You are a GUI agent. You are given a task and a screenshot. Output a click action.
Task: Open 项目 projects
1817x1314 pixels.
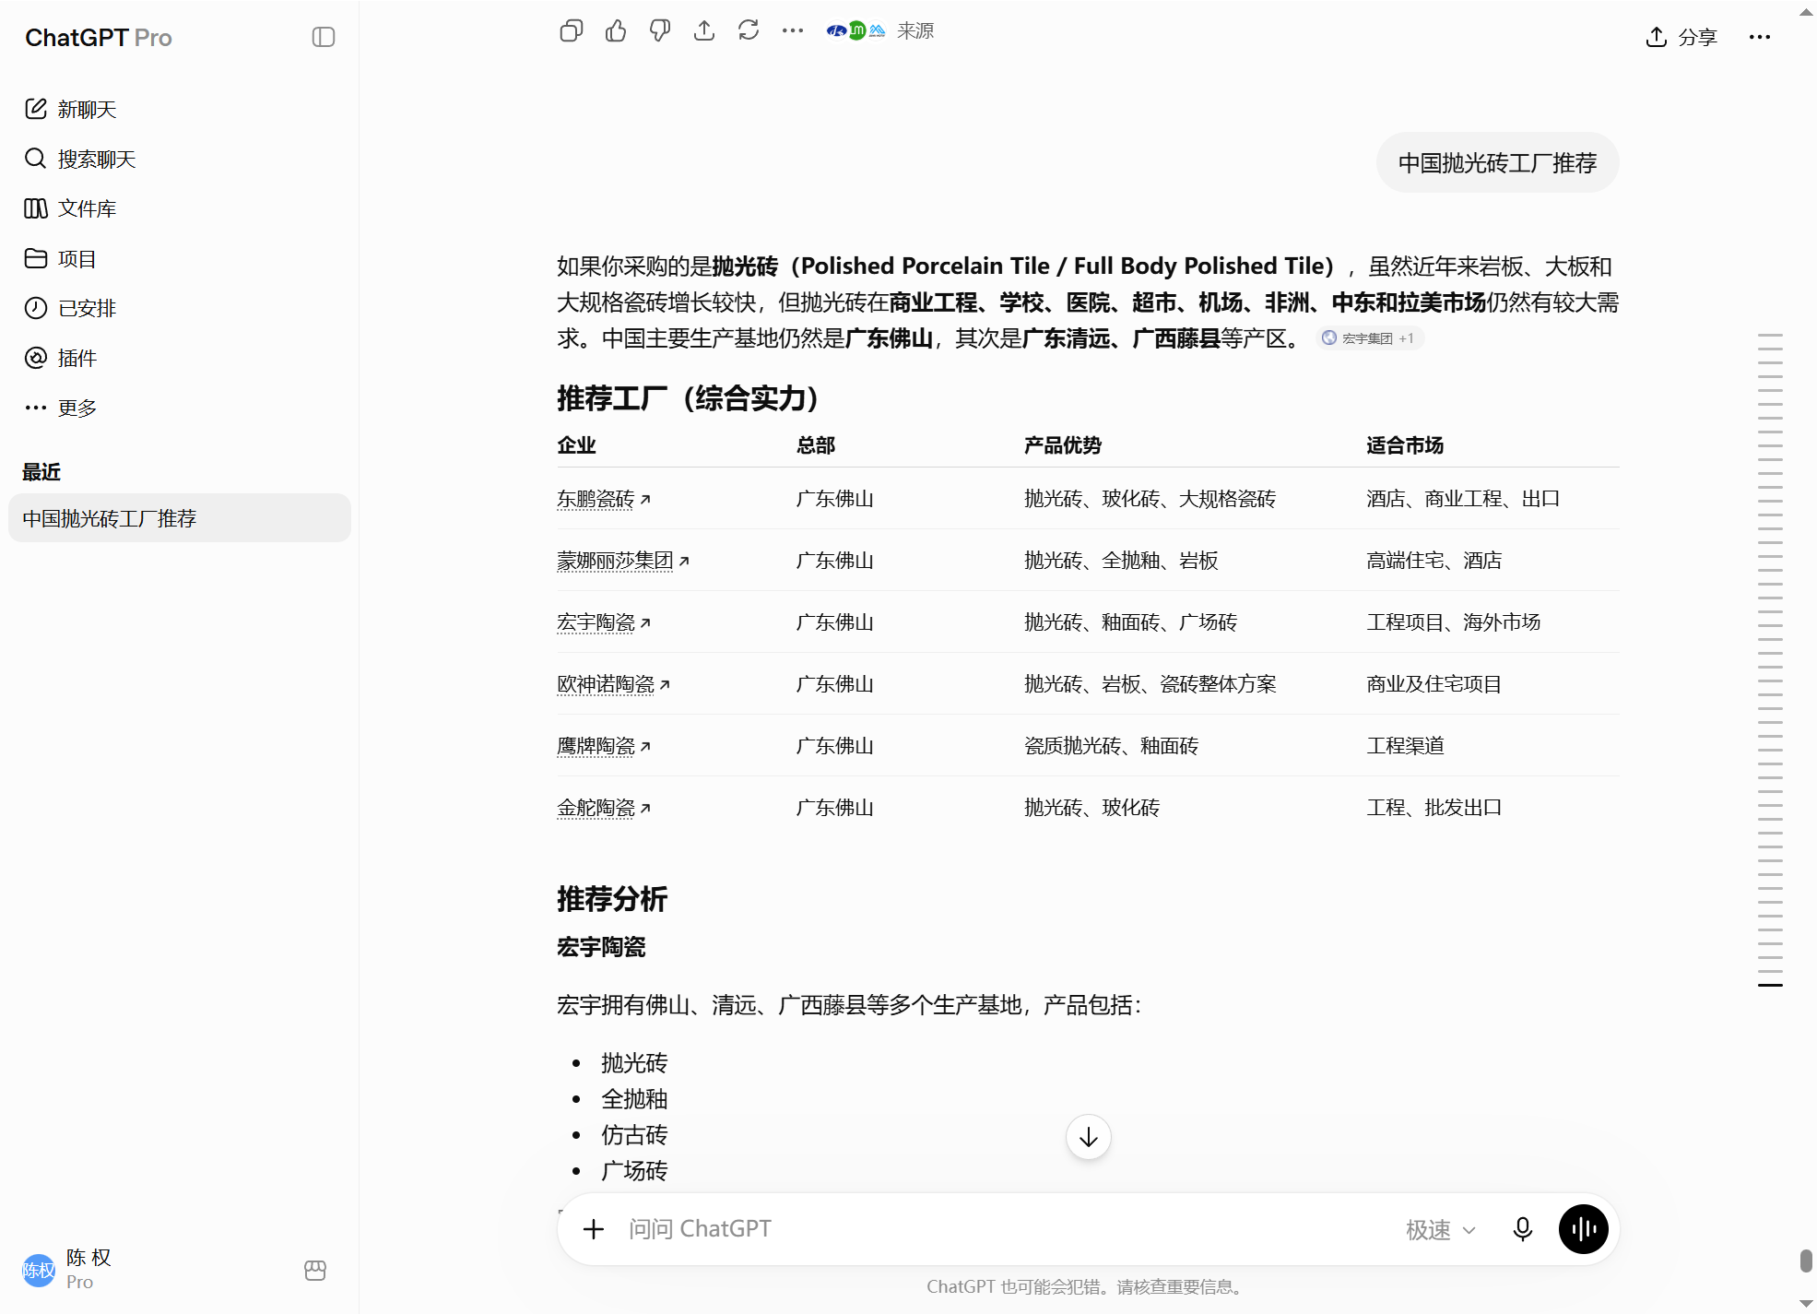(x=180, y=258)
